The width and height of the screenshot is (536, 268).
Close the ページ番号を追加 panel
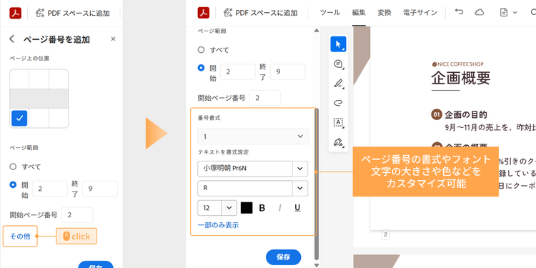113,39
